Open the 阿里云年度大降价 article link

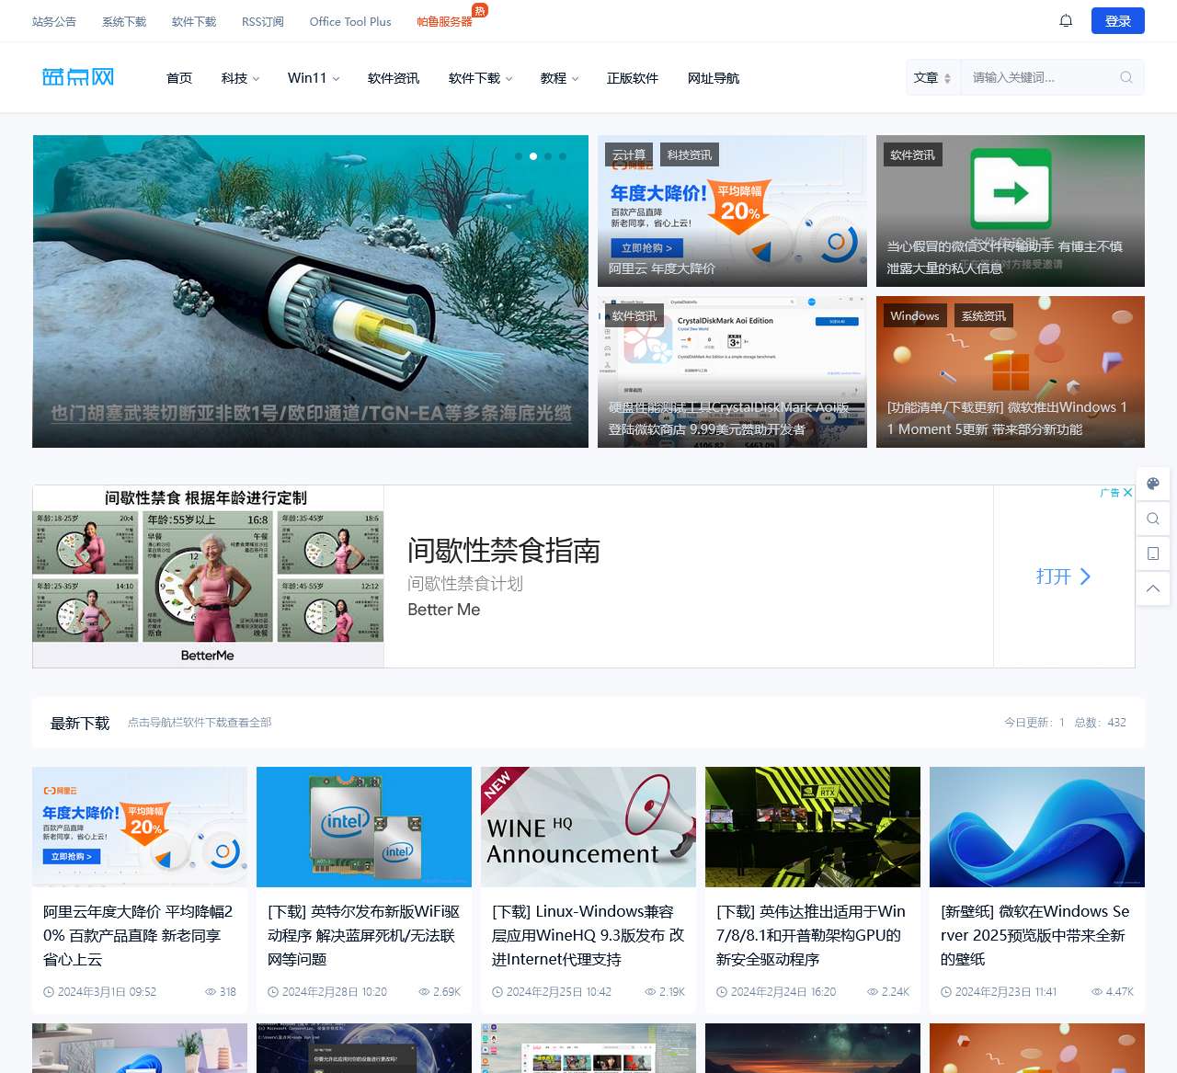click(x=139, y=935)
